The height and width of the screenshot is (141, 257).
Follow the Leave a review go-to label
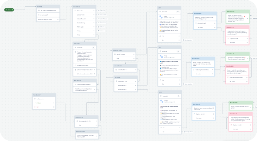point(102,15)
